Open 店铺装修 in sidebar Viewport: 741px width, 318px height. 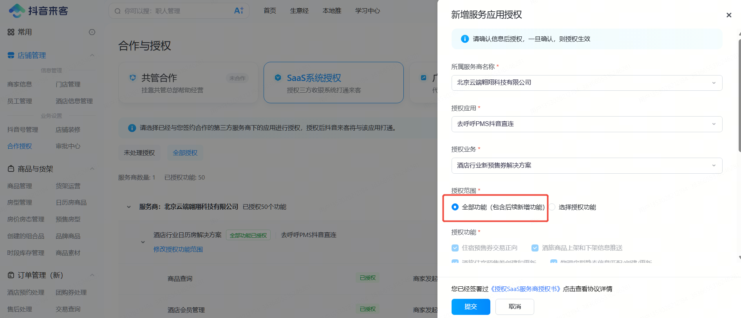(x=68, y=129)
